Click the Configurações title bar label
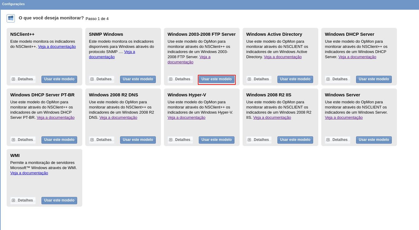 coord(13,4)
